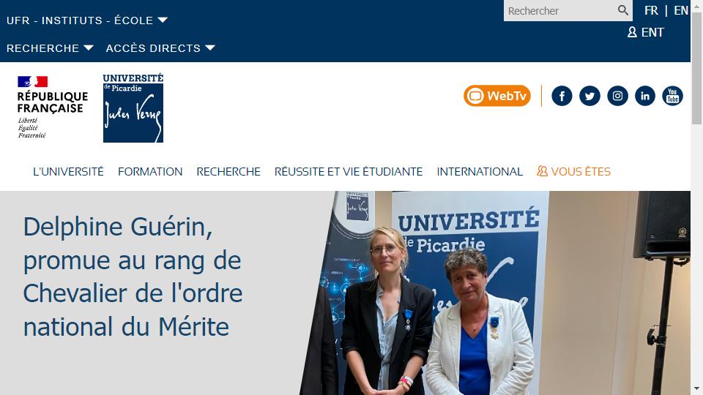
Task: Click the search magnifier icon
Action: coord(622,10)
